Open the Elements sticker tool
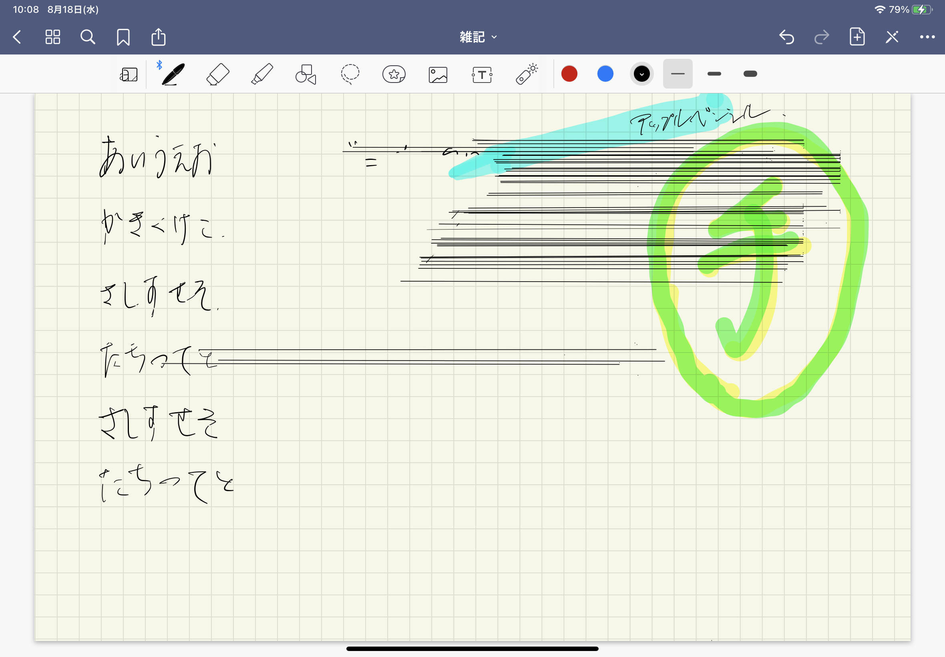945x657 pixels. (x=394, y=75)
